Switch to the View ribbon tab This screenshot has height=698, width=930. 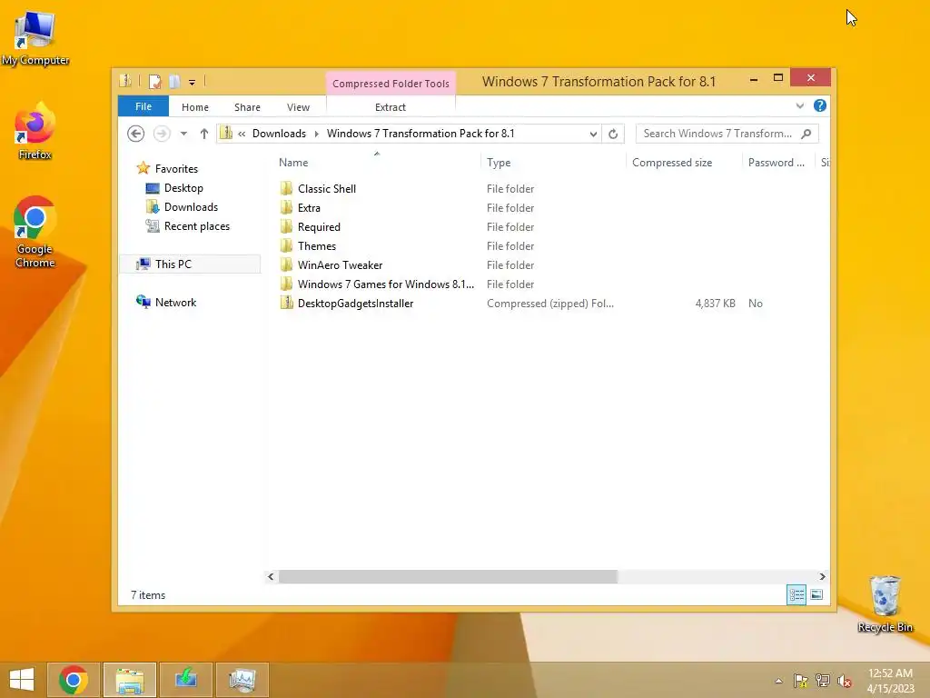[298, 107]
